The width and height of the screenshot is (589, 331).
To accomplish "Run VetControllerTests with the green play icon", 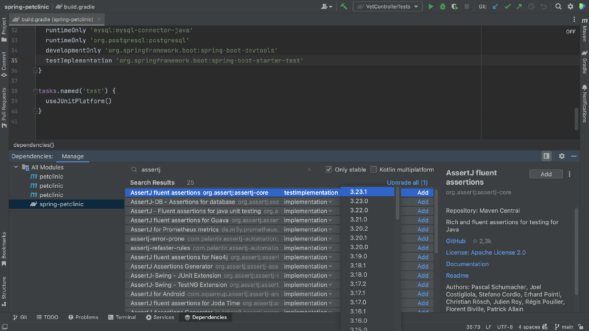I will pyautogui.click(x=431, y=6).
